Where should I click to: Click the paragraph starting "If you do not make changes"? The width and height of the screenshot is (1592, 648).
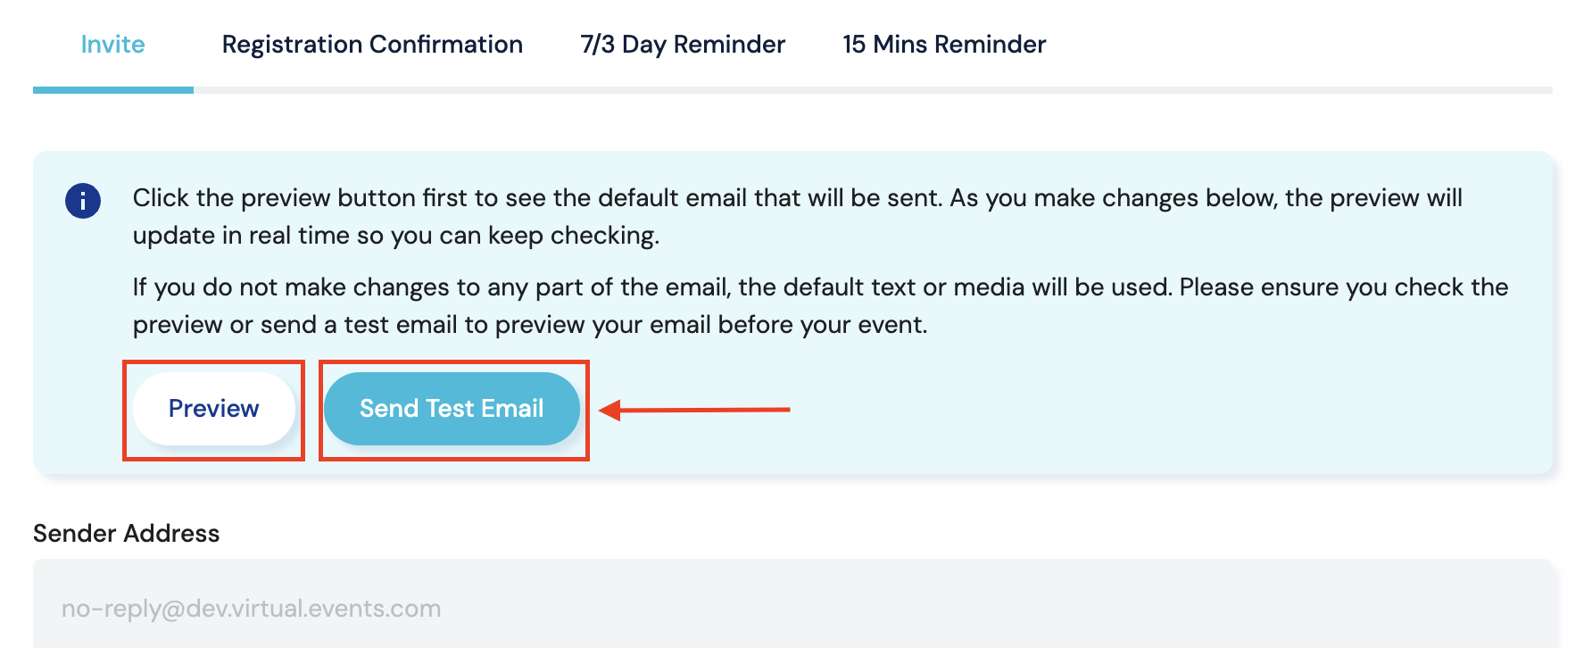click(x=820, y=305)
